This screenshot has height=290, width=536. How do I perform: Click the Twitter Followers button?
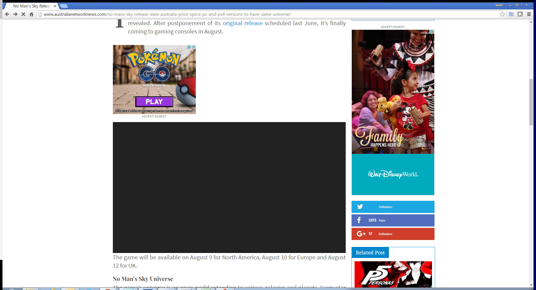pyautogui.click(x=393, y=207)
